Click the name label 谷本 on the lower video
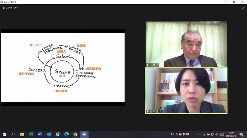This screenshot has height=138, width=247. [156, 111]
